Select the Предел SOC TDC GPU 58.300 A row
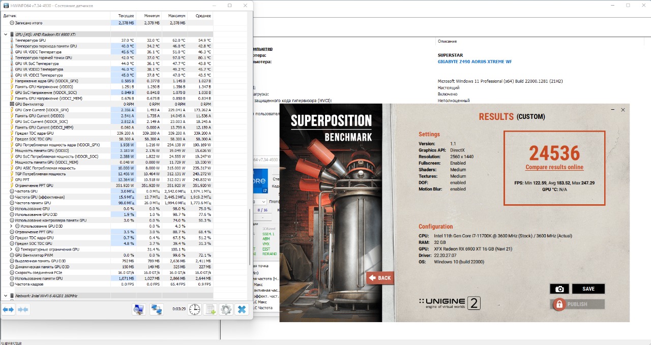 107,139
